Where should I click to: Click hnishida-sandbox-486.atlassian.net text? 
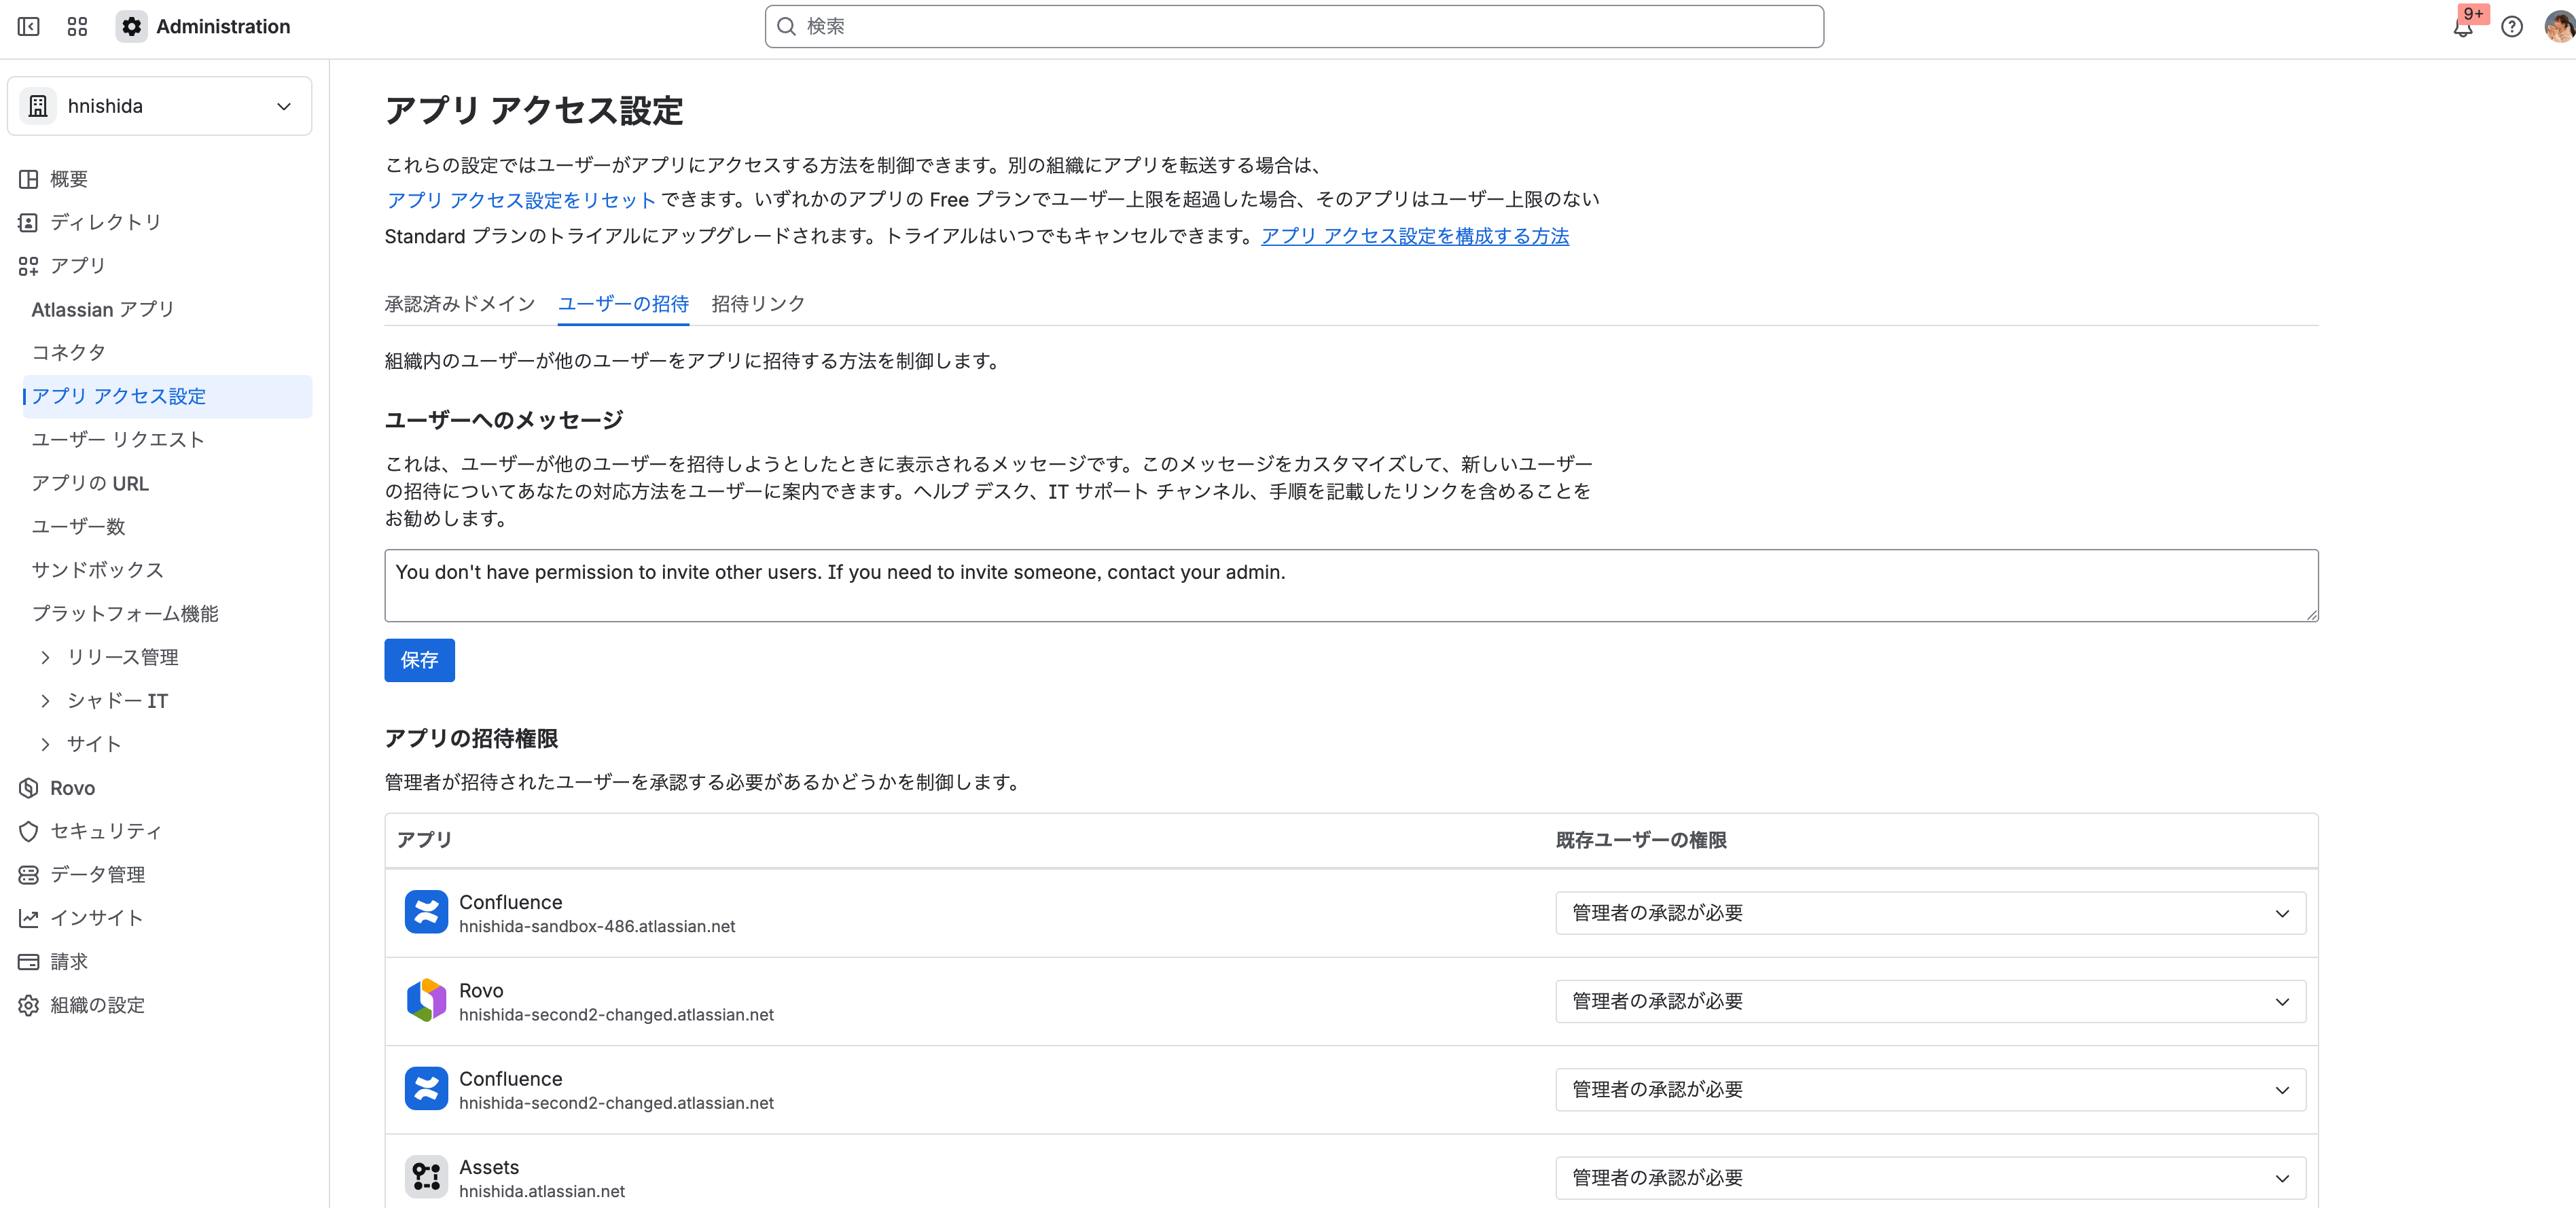coord(597,927)
